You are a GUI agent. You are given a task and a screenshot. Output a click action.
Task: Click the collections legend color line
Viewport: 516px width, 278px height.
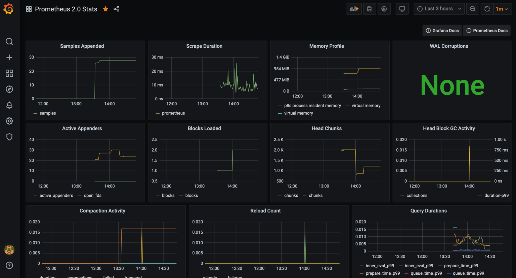[402, 196]
